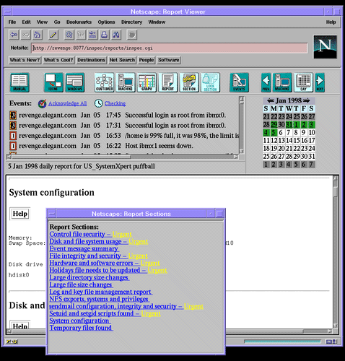
Task: Click the security key icon in status bar
Action: [12, 342]
